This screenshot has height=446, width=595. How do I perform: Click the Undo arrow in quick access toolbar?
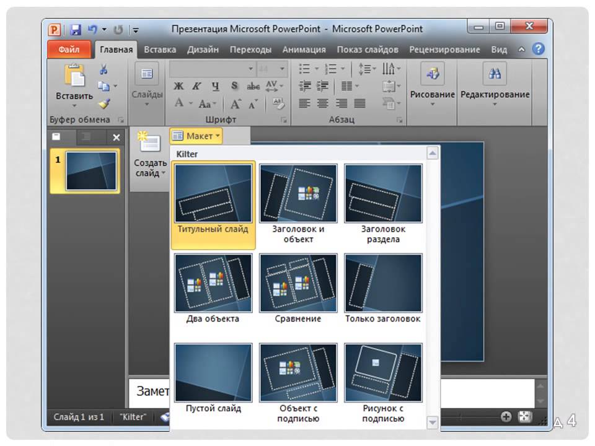click(92, 29)
